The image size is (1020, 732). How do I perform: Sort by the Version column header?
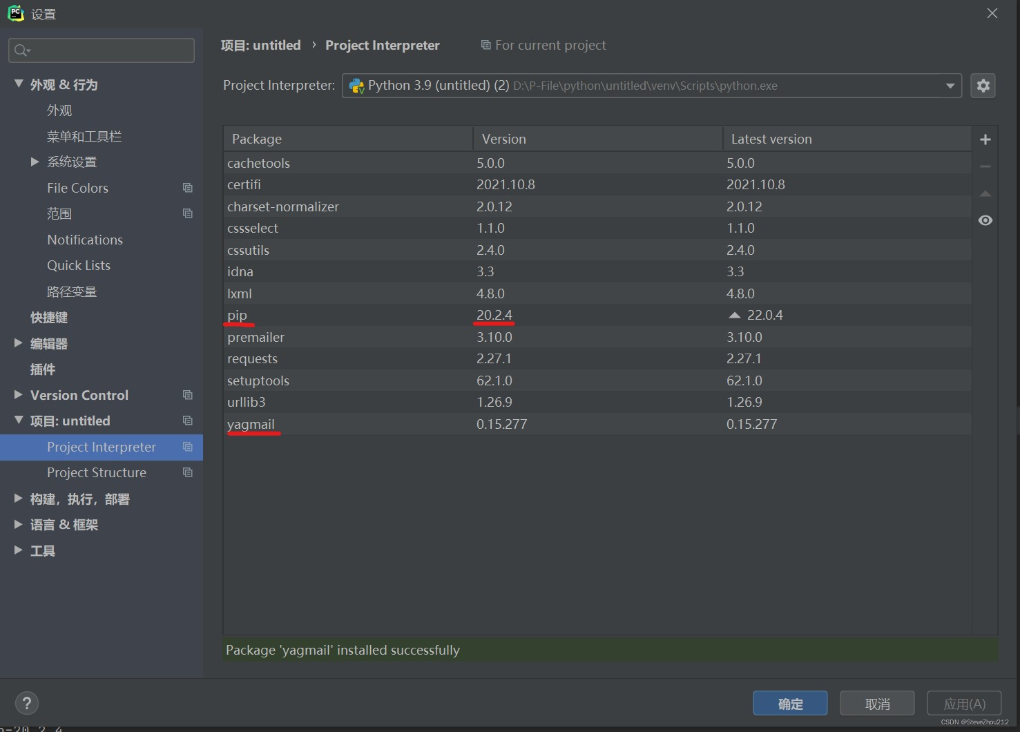[598, 139]
